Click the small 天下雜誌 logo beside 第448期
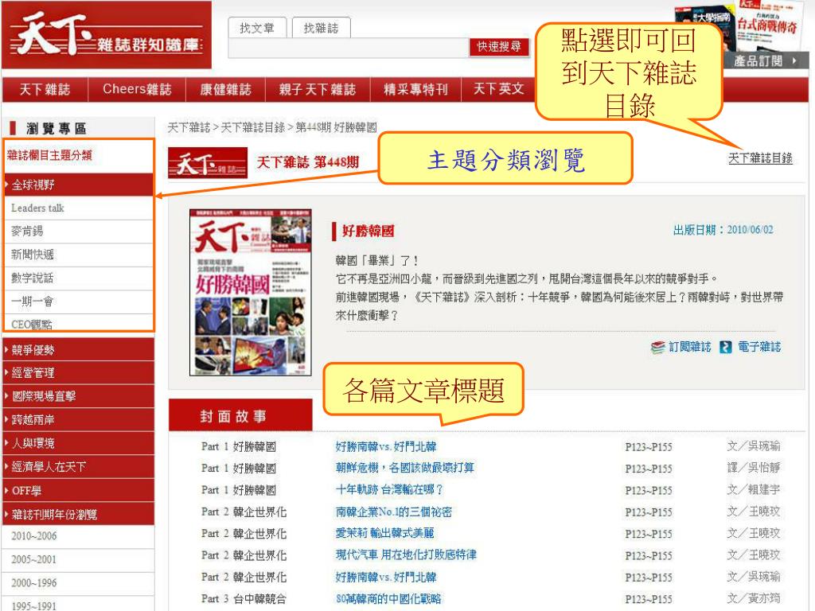 pos(208,163)
